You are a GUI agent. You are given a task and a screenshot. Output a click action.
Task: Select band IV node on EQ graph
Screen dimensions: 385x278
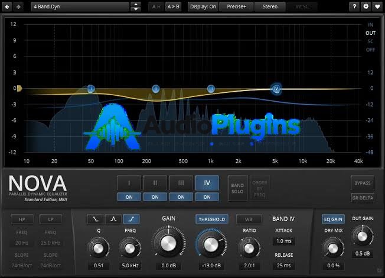tap(276, 89)
